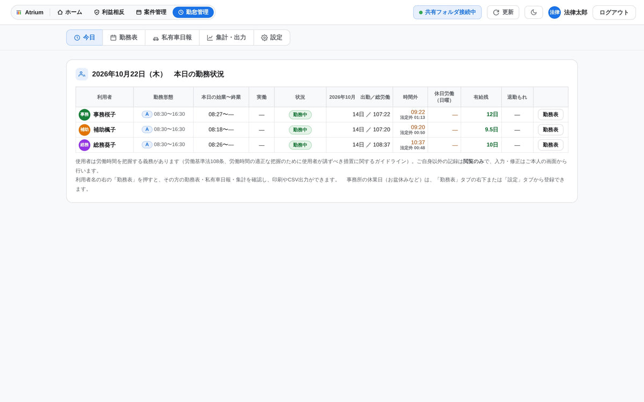The width and height of the screenshot is (644, 402).
Task: Go to the 利益相反 page
Action: (x=109, y=12)
